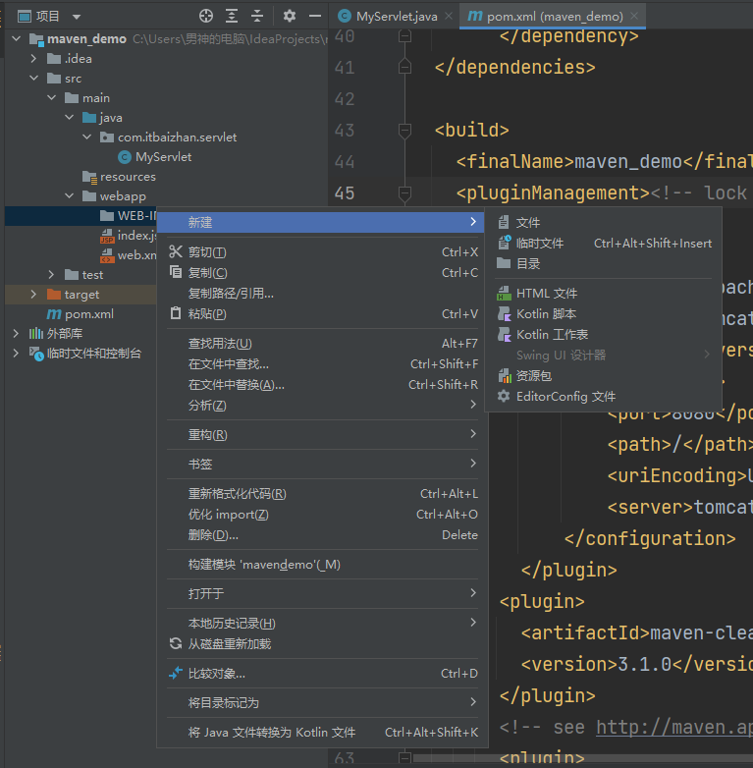This screenshot has height=768, width=753.
Task: Select the index.jsp file icon
Action: 107,236
